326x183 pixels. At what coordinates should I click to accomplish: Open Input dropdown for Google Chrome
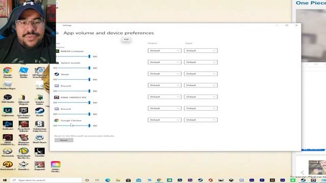point(201,120)
